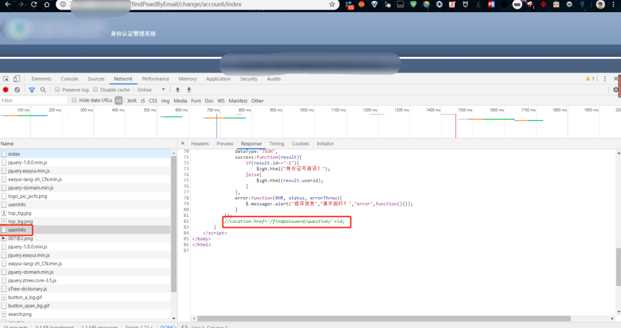Click the Filter text input field

click(34, 101)
